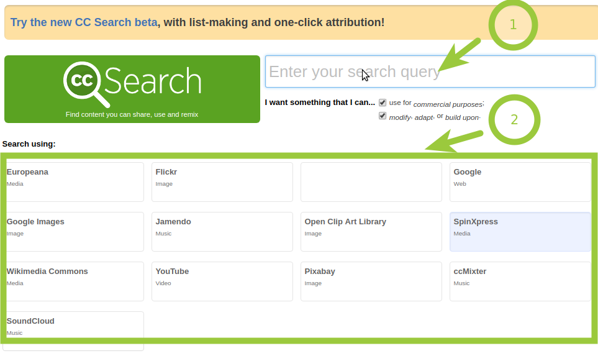Viewport: 598px width, 361px height.
Task: Select YouTube Video as search source
Action: click(x=222, y=281)
